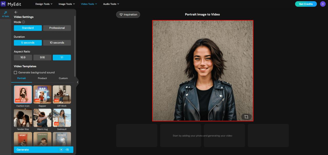The image size is (328, 155).
Task: Switch Mode to Professional
Action: pyautogui.click(x=57, y=28)
